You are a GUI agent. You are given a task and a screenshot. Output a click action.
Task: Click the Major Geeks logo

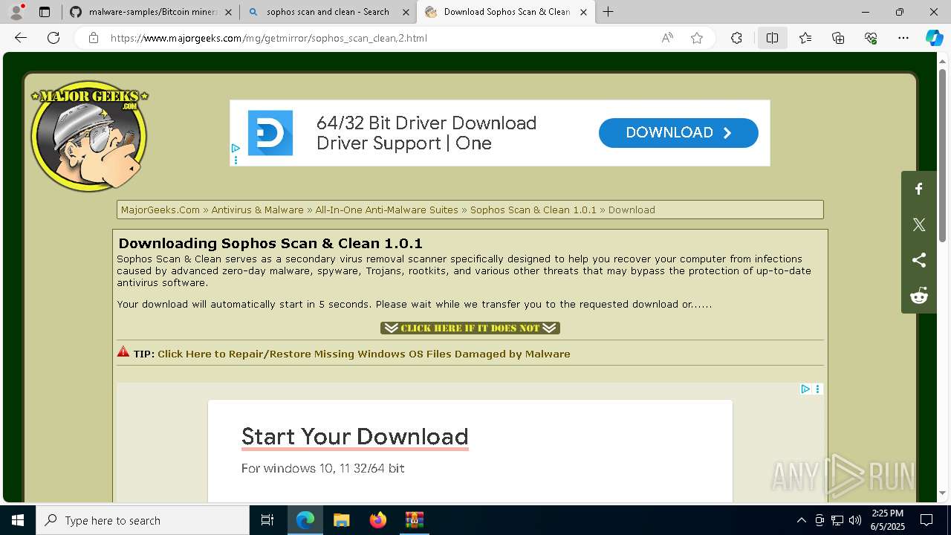tap(89, 136)
